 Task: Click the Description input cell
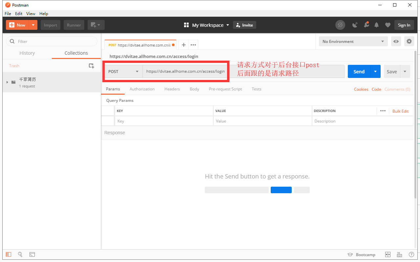click(x=363, y=121)
